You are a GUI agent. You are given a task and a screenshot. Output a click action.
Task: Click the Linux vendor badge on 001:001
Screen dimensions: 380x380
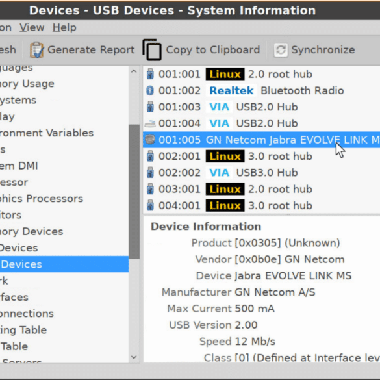[225, 74]
